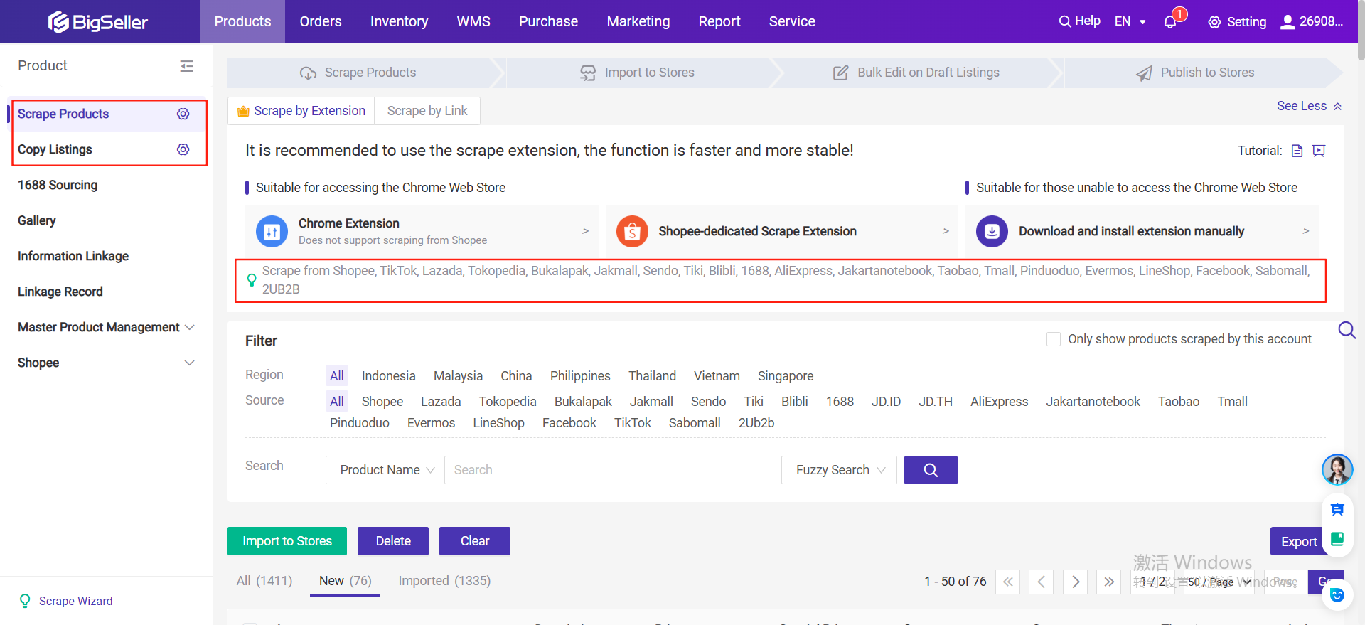The height and width of the screenshot is (625, 1365).
Task: Open the tutorial video icon
Action: [x=1319, y=151]
